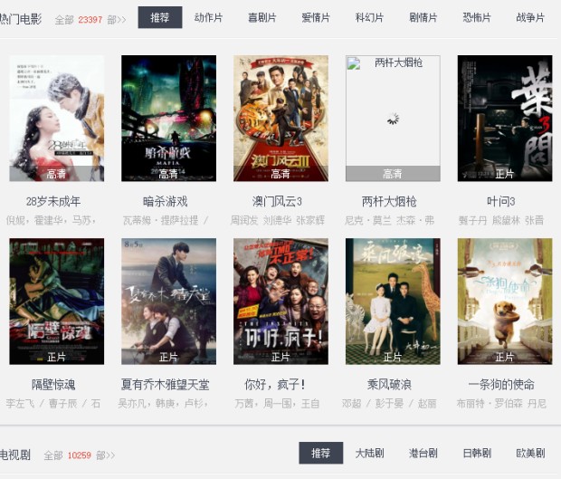Open the 恐怖片 category tab
Screen dimensions: 561x479
tap(477, 17)
